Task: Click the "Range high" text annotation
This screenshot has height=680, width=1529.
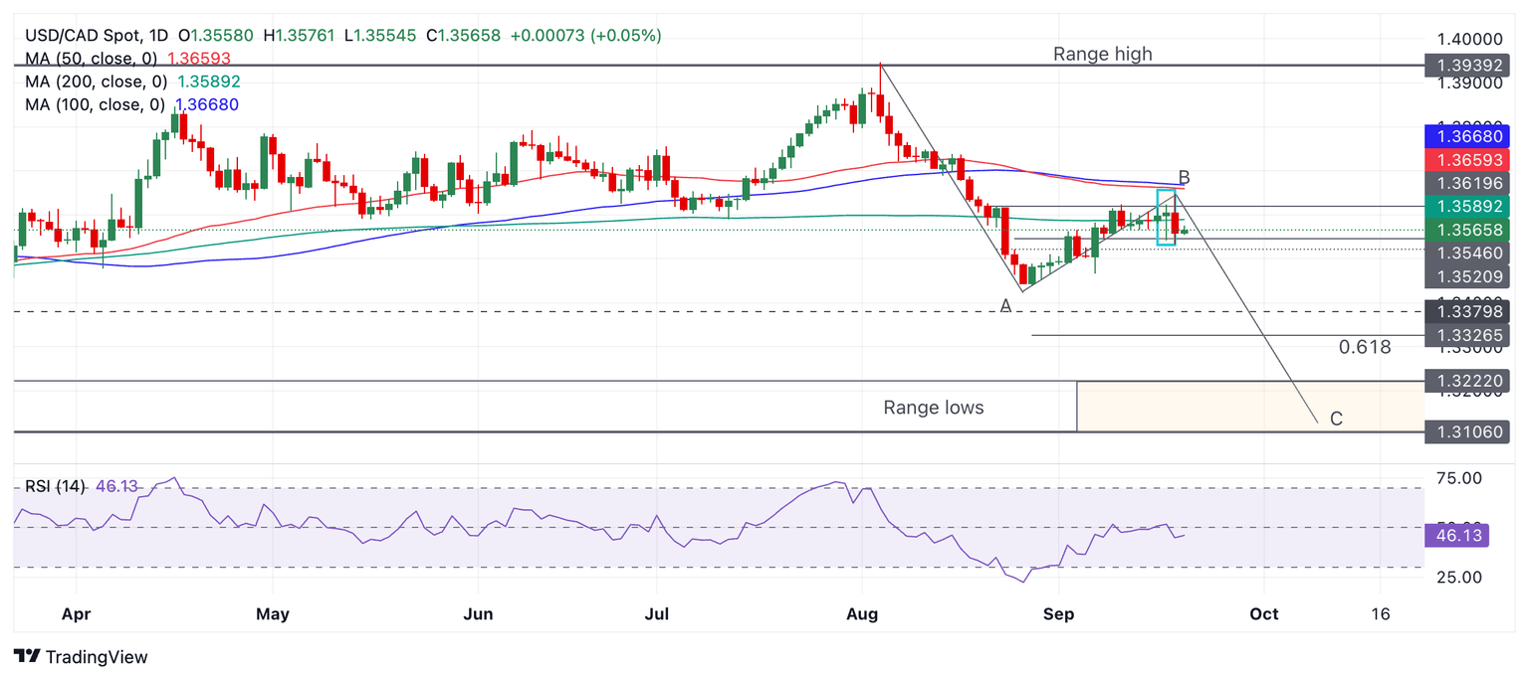Action: (1102, 54)
